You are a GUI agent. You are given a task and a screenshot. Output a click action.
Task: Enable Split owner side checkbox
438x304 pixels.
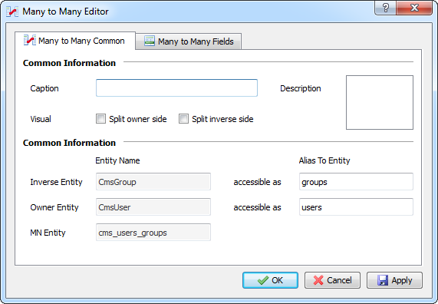(100, 119)
